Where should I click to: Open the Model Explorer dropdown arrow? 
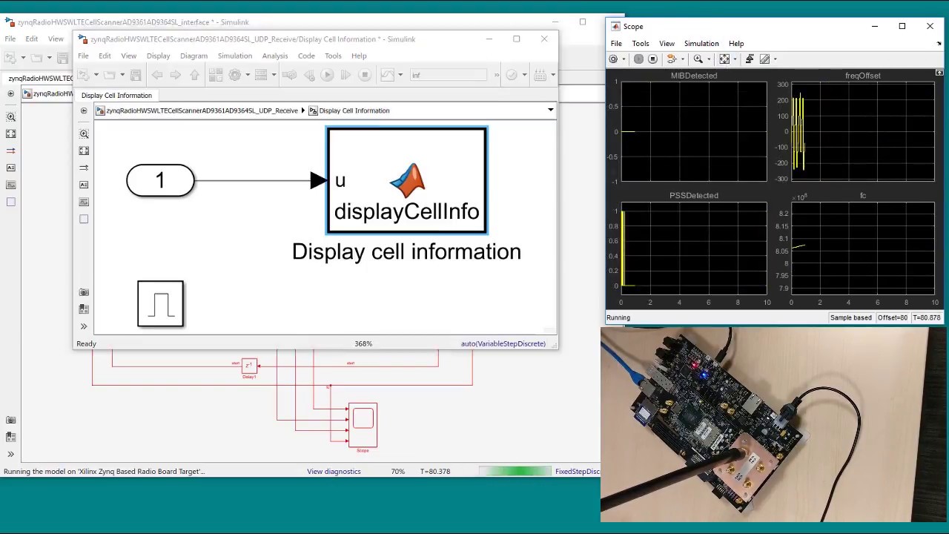point(273,75)
